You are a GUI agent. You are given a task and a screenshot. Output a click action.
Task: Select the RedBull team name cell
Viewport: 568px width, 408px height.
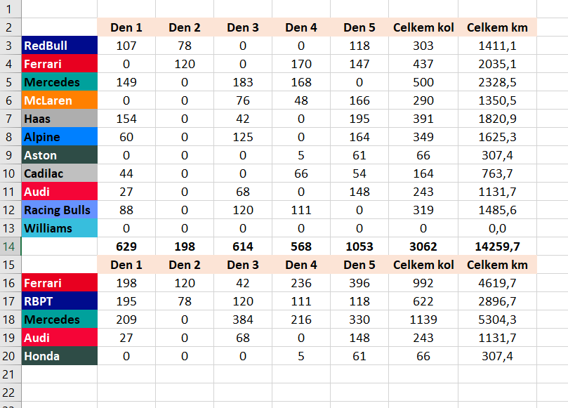pos(60,46)
